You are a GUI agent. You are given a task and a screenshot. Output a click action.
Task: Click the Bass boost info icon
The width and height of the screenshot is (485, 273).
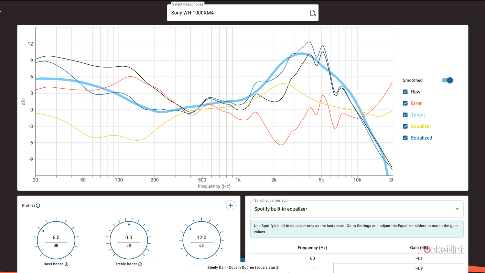point(66,264)
